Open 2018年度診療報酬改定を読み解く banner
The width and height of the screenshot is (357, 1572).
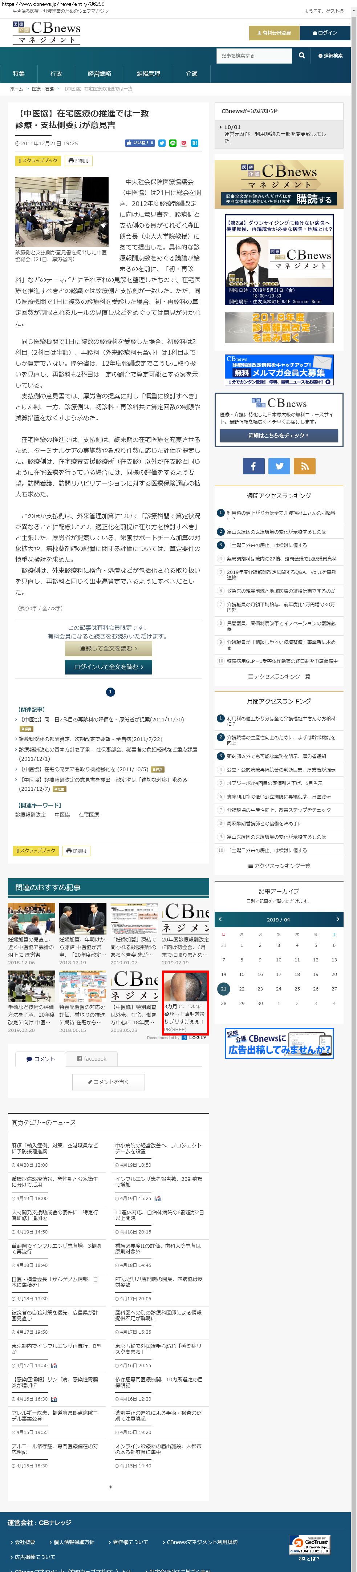point(279,328)
